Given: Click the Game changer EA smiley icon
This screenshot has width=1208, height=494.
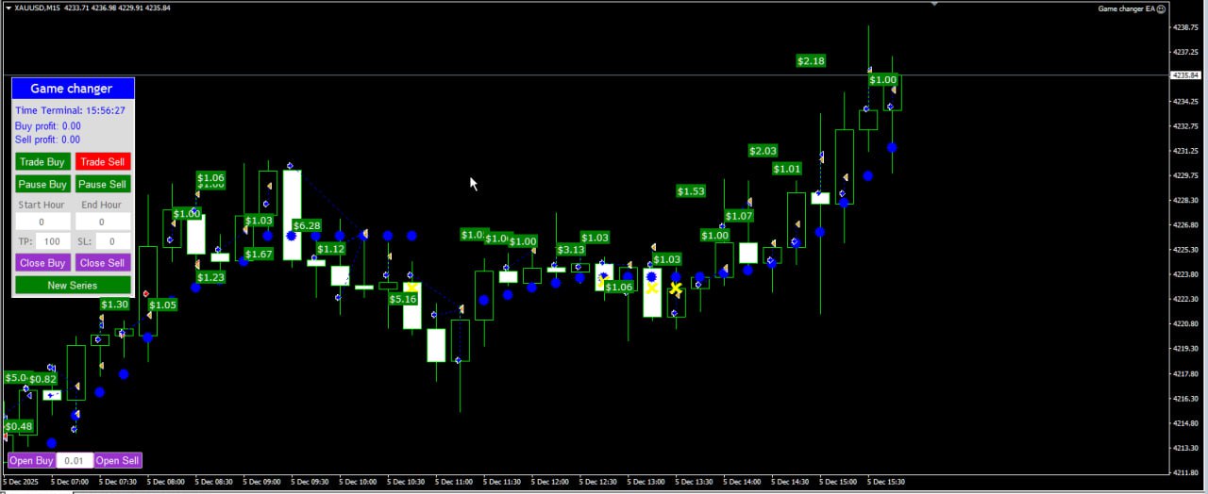Looking at the screenshot, I should [x=1161, y=8].
